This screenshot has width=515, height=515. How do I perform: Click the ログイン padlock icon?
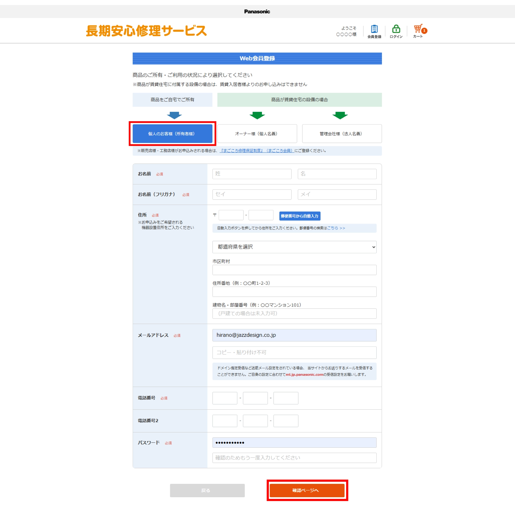[x=396, y=29]
